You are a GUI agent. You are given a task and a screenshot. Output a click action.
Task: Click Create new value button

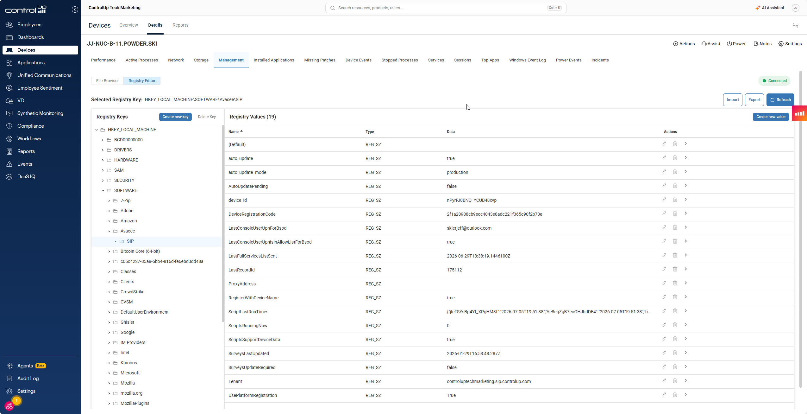pyautogui.click(x=771, y=117)
